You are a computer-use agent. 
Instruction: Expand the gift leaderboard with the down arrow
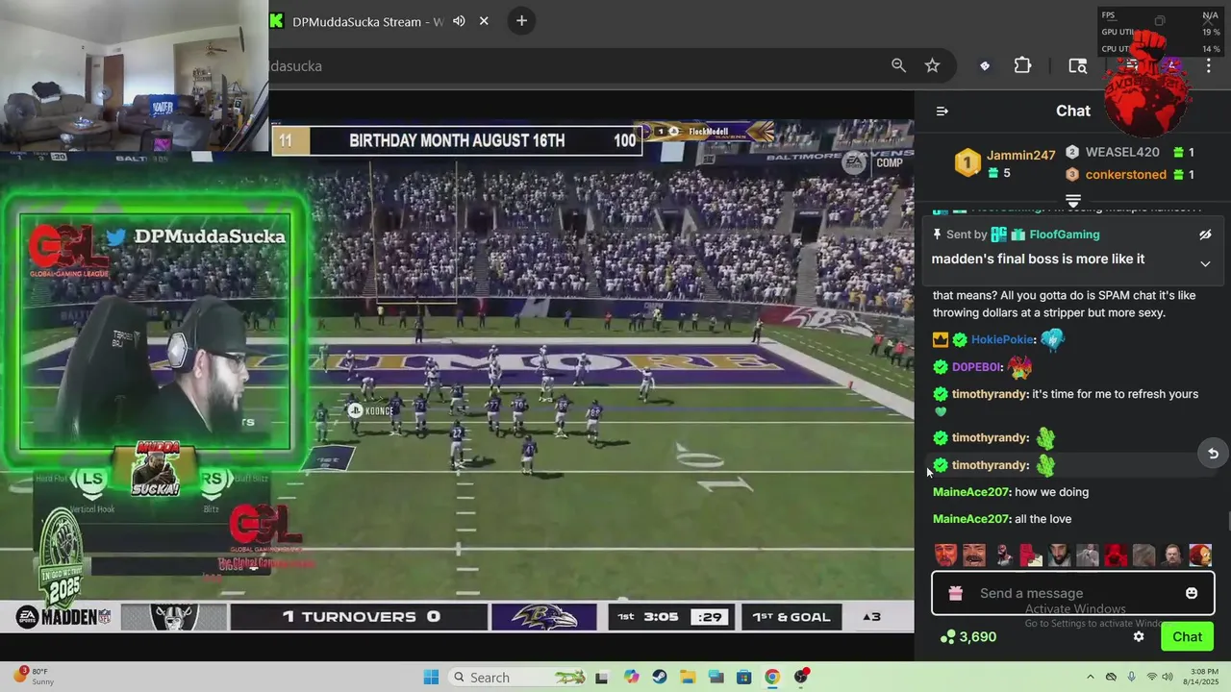[x=1073, y=200]
